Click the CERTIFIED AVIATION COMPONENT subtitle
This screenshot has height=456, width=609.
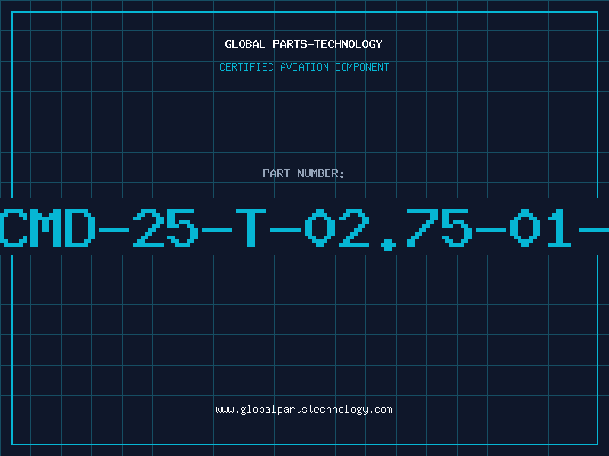(304, 67)
